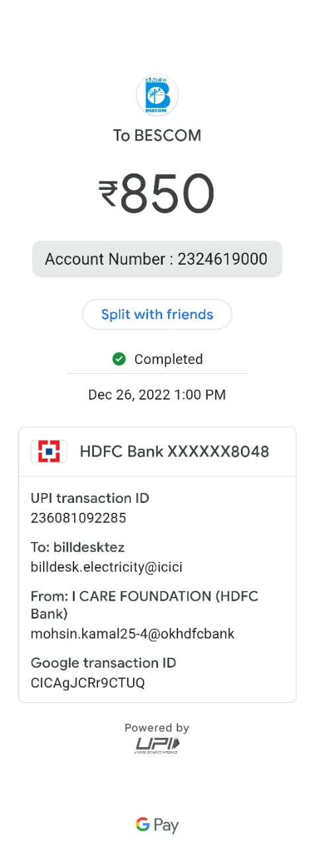Click the date Dec 26, 2022 1:00 PM
This screenshot has height=847, width=315.
(157, 395)
